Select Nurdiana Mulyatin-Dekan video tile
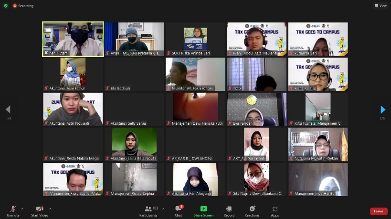391x219 pixels. (x=318, y=144)
